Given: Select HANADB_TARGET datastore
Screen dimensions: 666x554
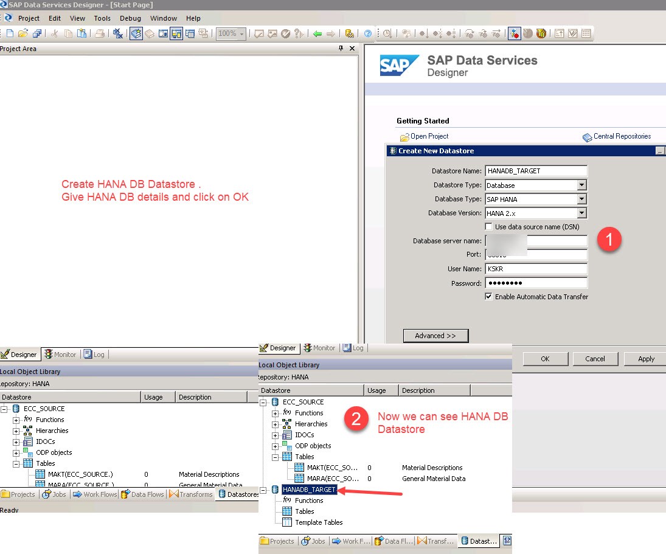Looking at the screenshot, I should (x=309, y=490).
